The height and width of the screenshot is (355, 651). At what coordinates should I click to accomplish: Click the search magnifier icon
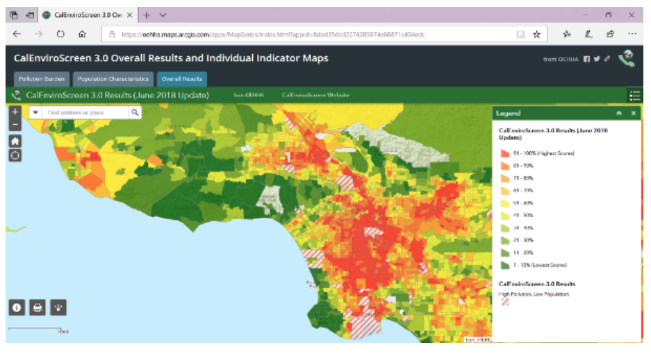tap(135, 112)
